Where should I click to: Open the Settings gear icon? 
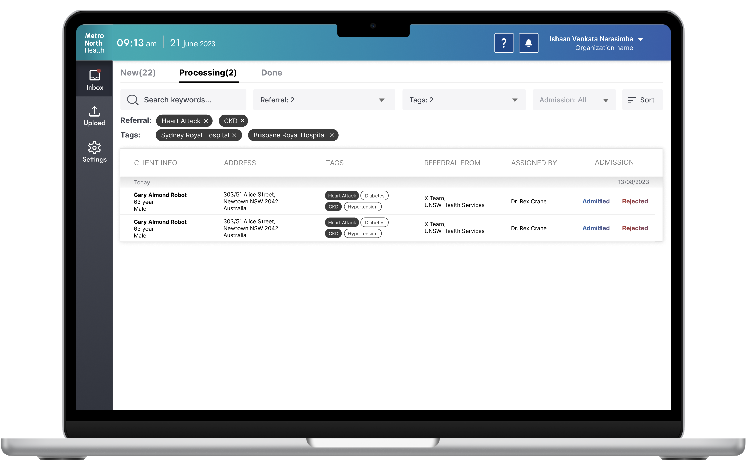[x=94, y=152]
